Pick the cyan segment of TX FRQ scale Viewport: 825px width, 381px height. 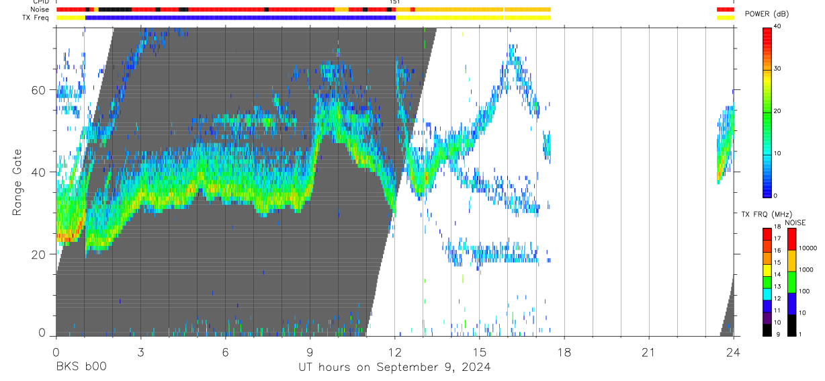767,294
